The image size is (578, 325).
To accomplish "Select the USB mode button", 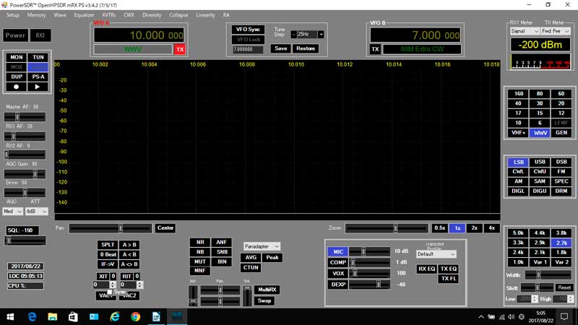I will [540, 162].
